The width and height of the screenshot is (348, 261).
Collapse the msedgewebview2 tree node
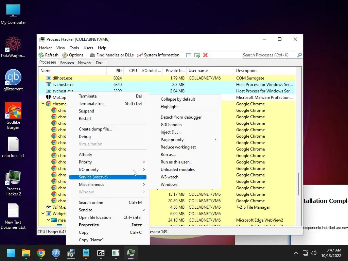48,220
